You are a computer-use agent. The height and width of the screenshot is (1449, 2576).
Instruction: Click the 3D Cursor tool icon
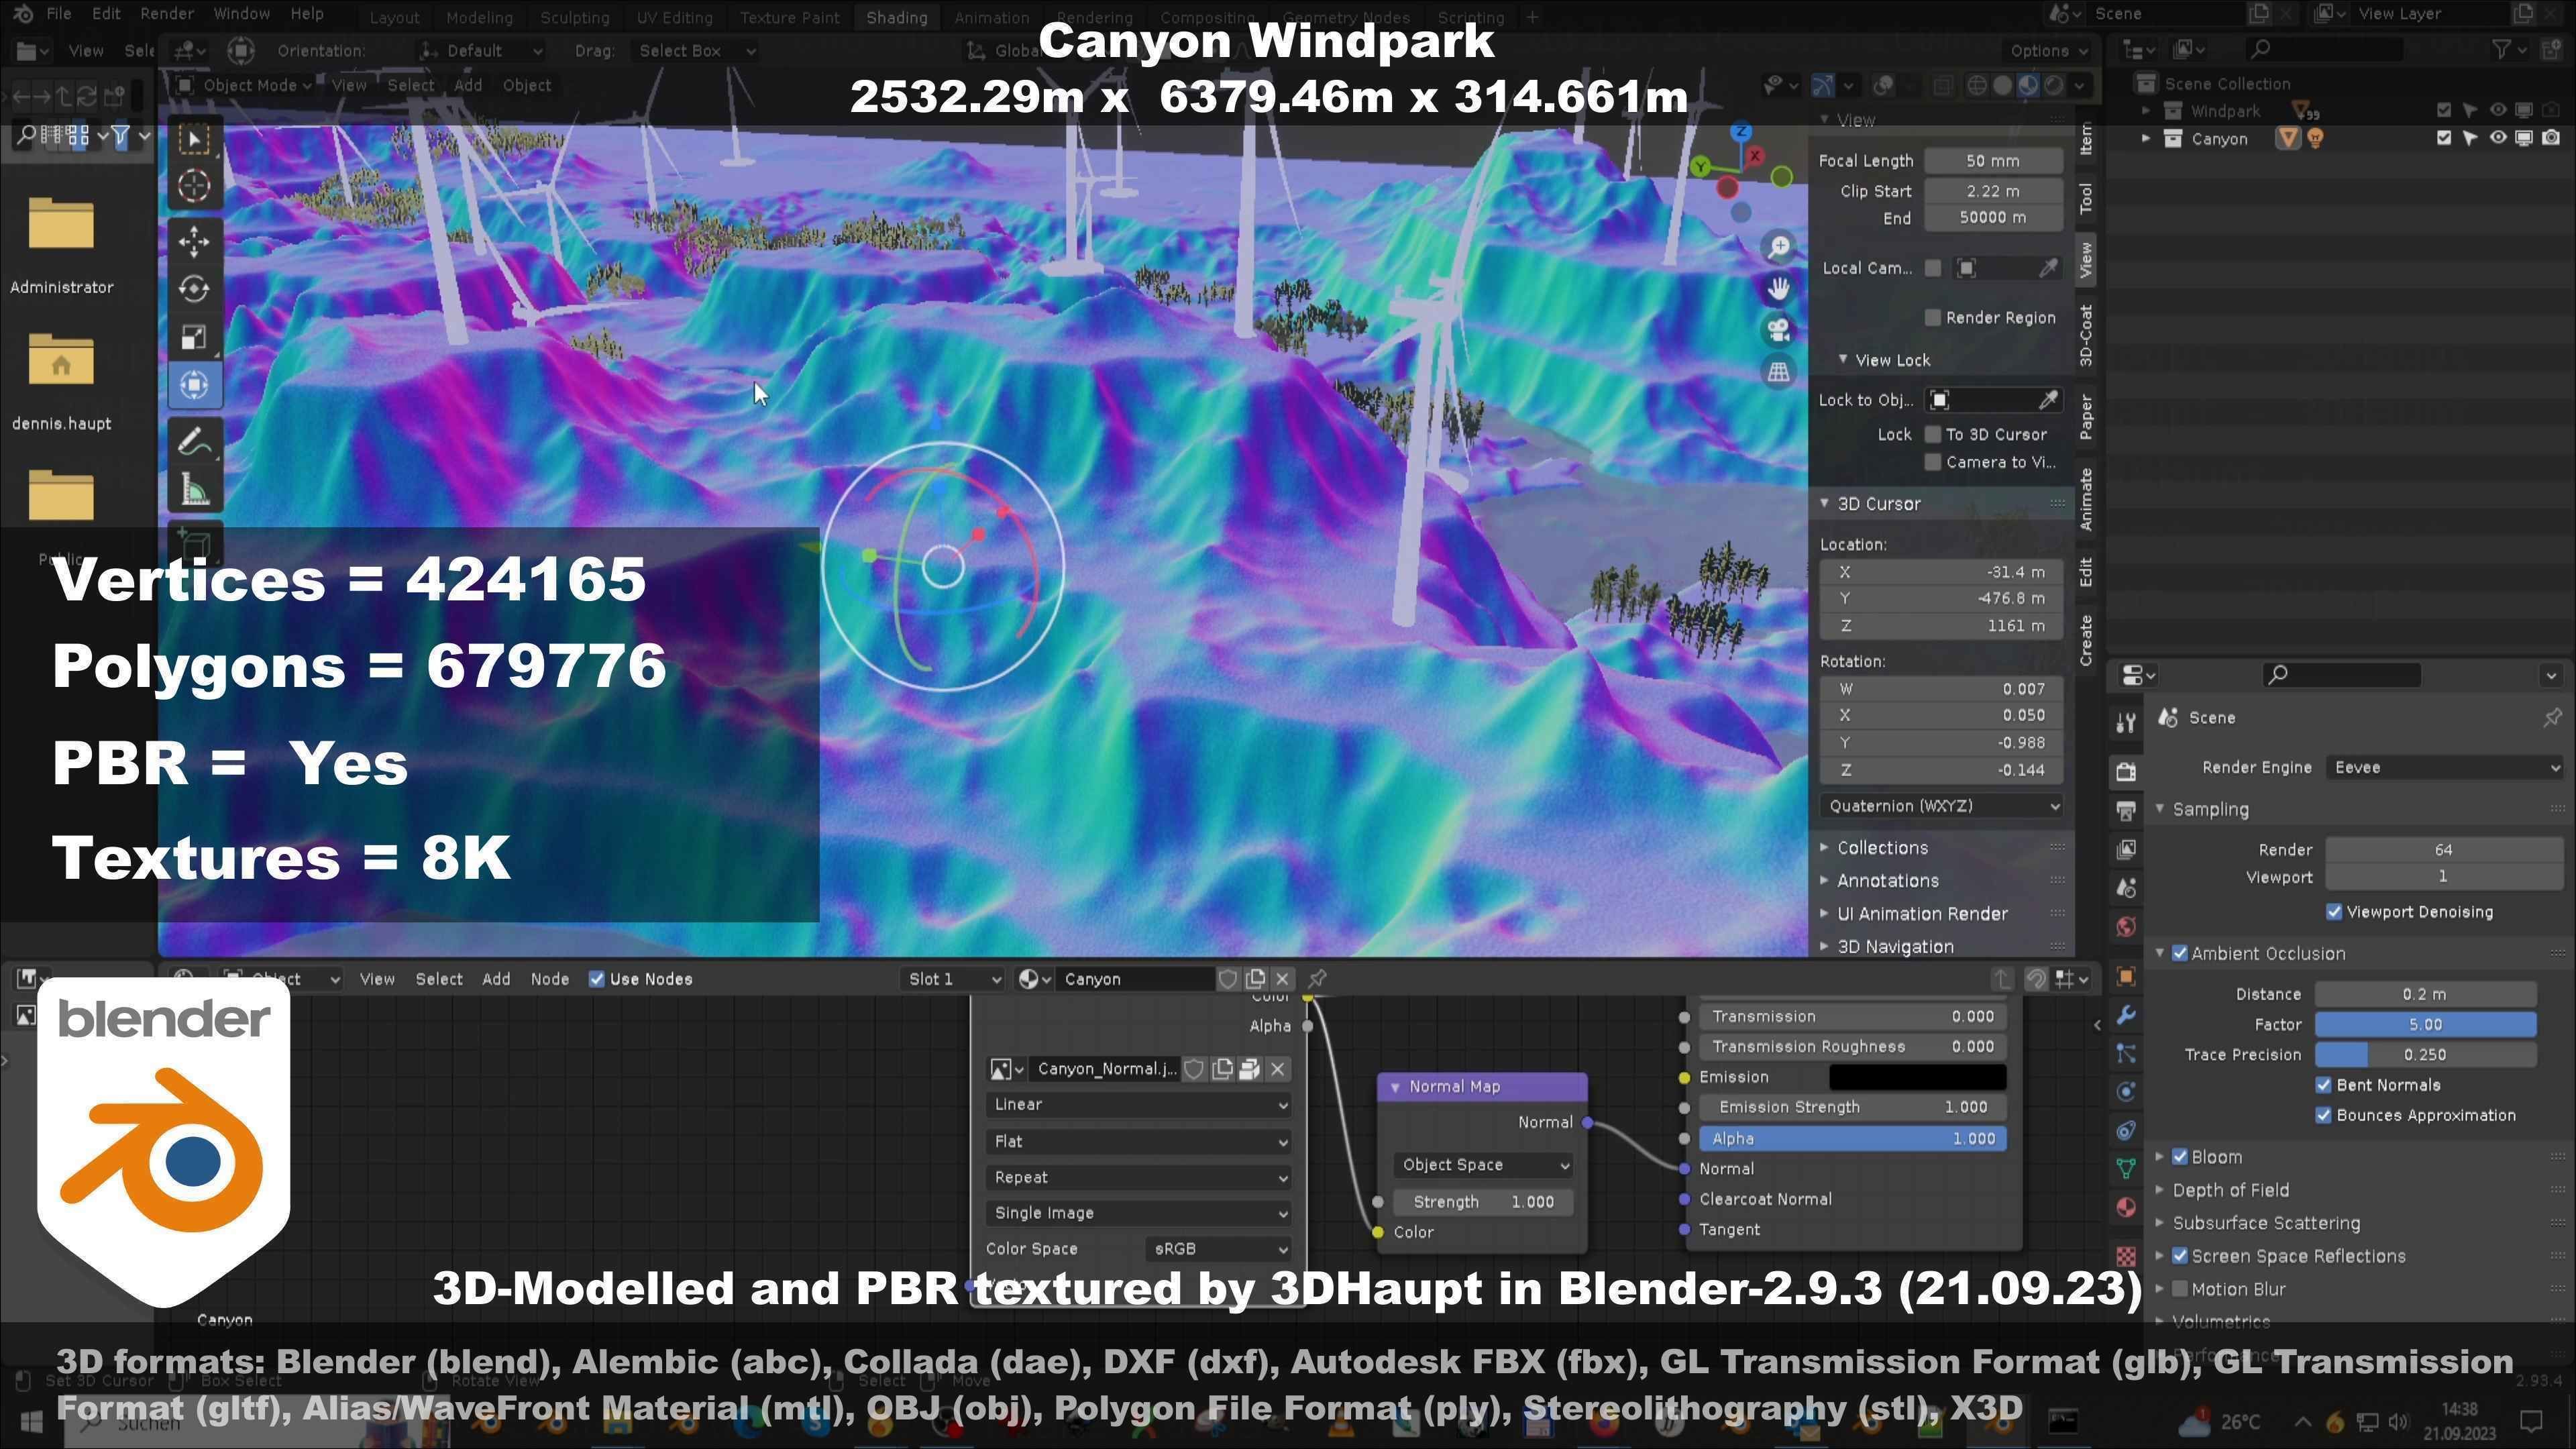(194, 186)
